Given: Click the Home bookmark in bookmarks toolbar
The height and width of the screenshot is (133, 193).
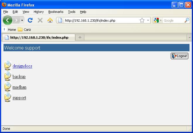Looking at the screenshot, I should pyautogui.click(x=9, y=30).
